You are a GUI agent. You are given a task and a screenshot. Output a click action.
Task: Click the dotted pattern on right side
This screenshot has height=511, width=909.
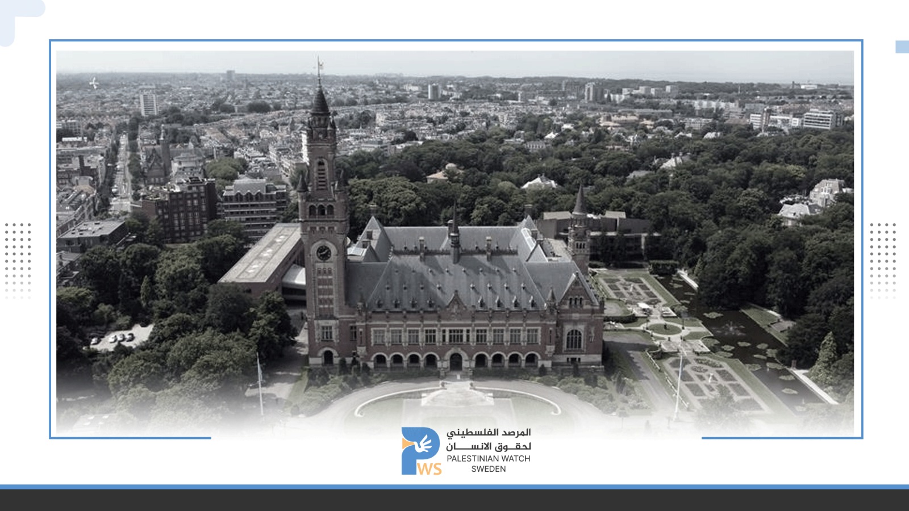coord(882,260)
